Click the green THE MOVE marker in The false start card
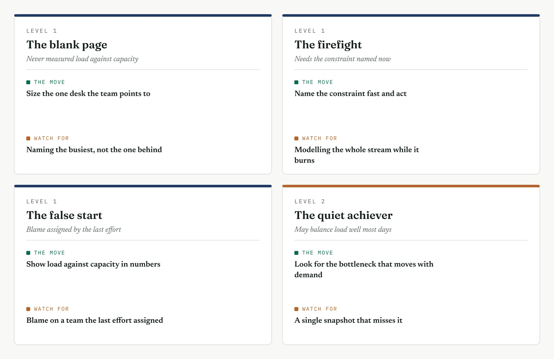The image size is (554, 359). tap(28, 253)
